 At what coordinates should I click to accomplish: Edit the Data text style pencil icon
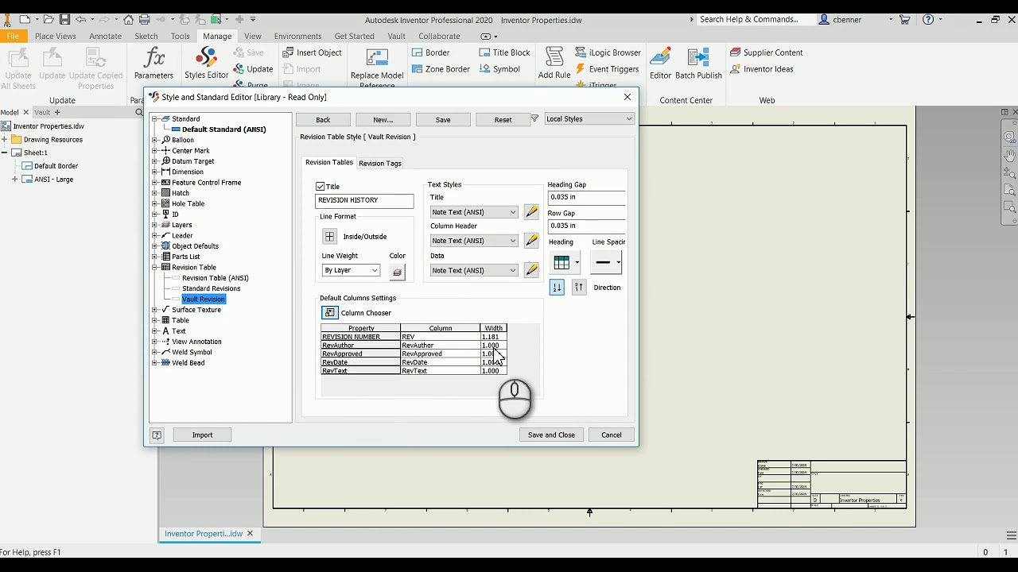[x=531, y=270]
